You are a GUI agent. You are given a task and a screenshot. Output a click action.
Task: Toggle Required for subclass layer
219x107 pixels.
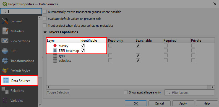click(x=166, y=60)
